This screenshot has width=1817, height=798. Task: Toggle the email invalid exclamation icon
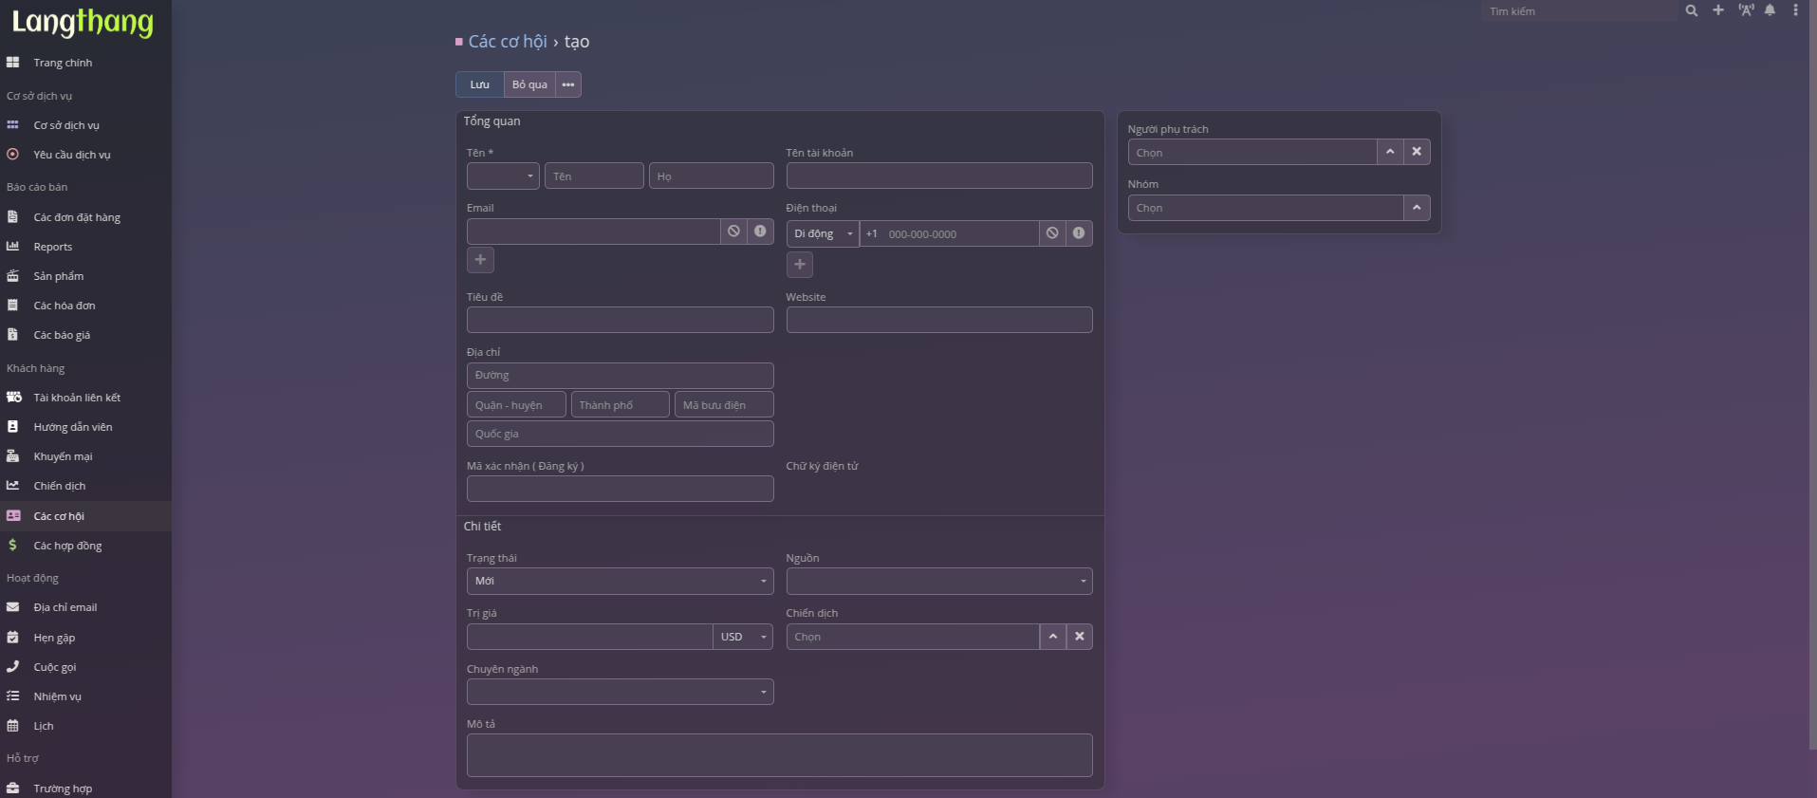pyautogui.click(x=760, y=232)
